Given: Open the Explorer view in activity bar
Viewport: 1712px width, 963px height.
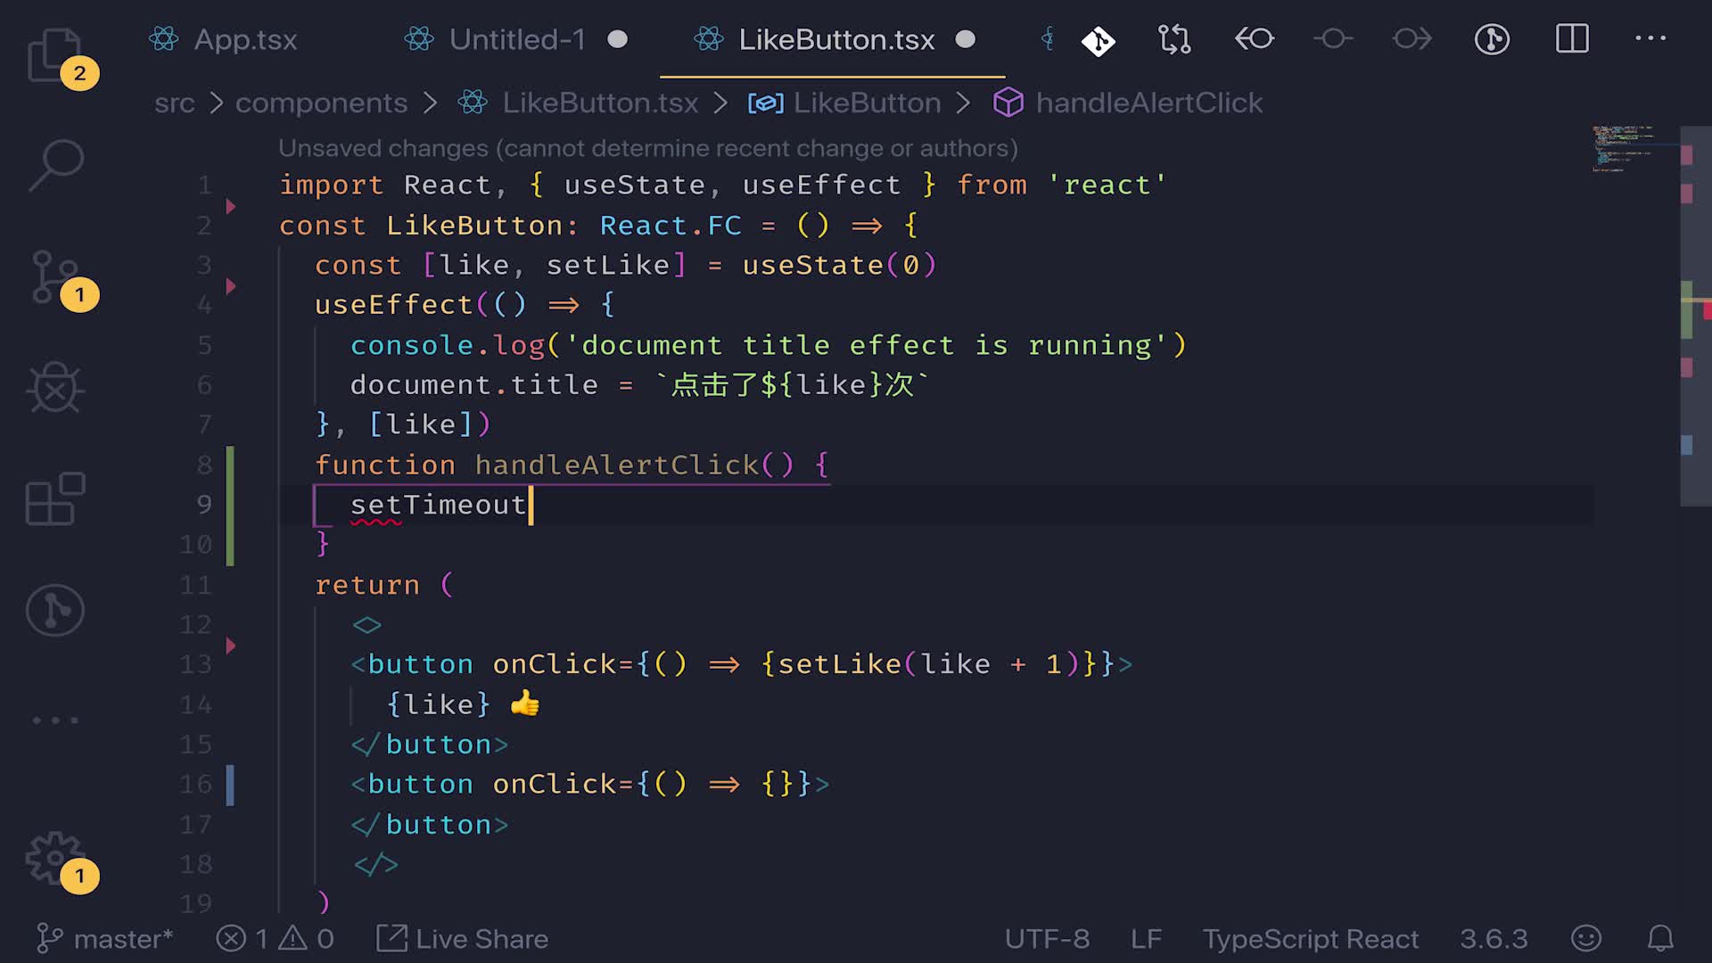Looking at the screenshot, I should [55, 55].
